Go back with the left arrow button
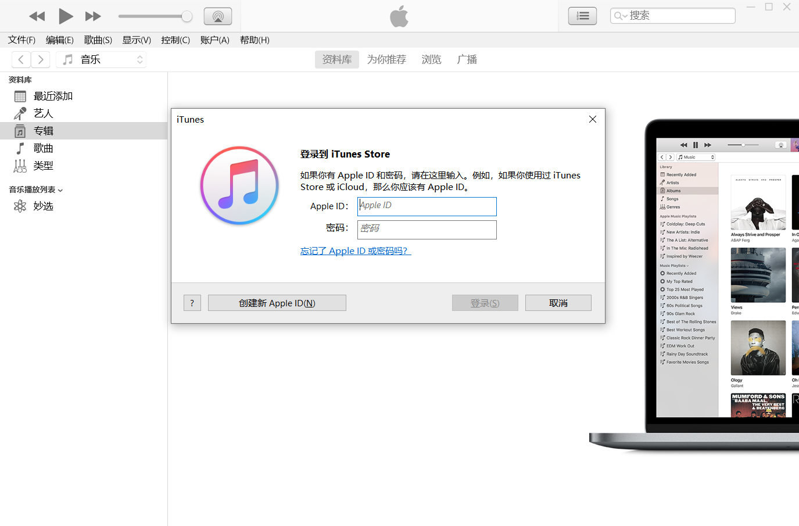 (21, 59)
